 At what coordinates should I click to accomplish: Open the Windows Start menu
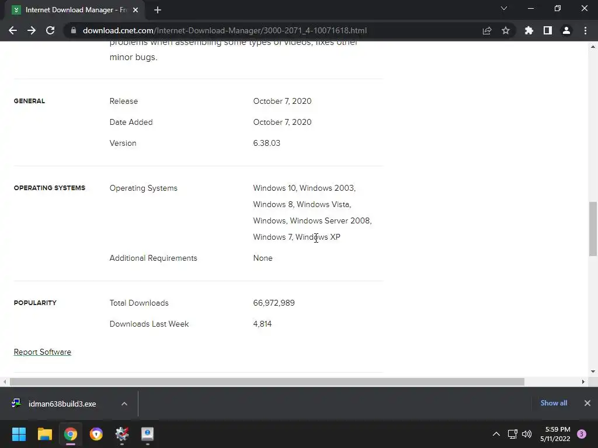[19, 434]
